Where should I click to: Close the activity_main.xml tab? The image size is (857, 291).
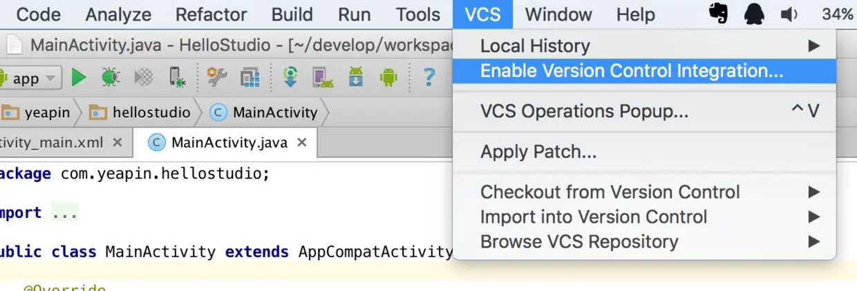[117, 143]
